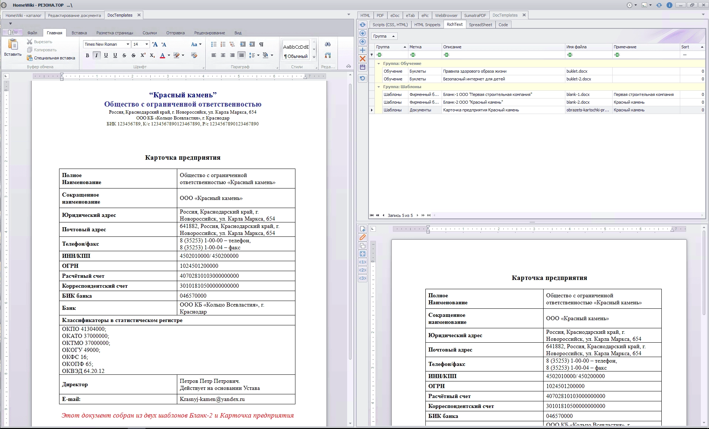
Task: Center align text
Action: coord(223,55)
